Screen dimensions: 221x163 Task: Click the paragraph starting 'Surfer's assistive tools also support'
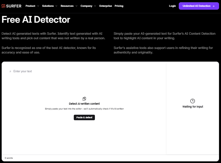point(163,50)
